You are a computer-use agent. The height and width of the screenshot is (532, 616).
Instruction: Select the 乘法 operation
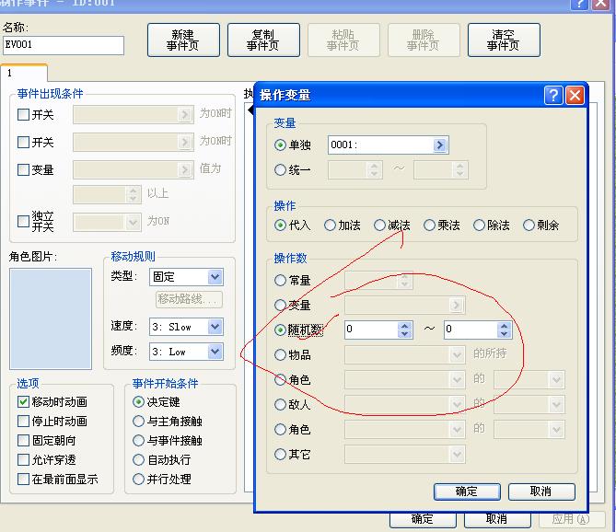[x=429, y=226]
